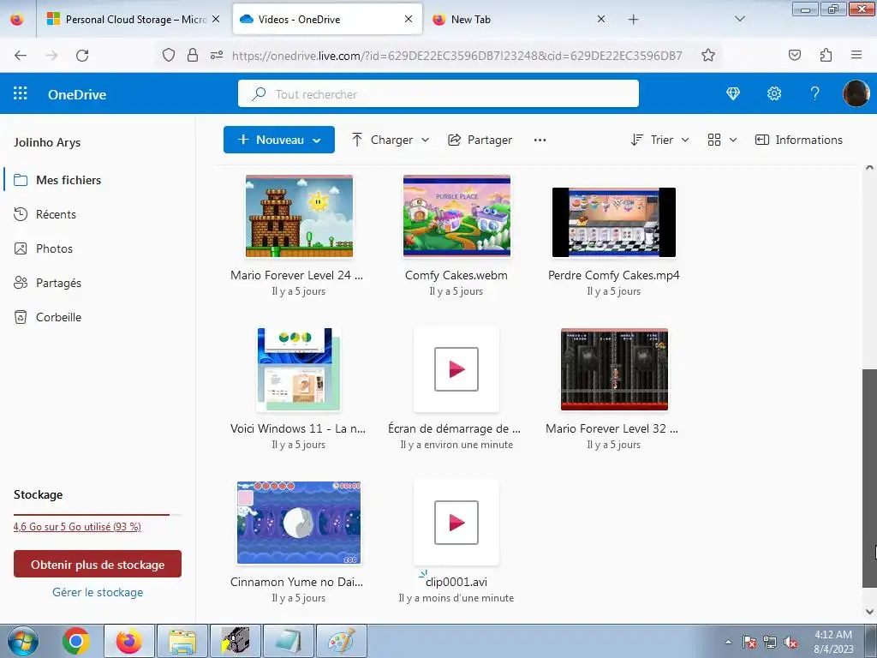Open Windows Explorer from the taskbar
877x658 pixels.
183,641
